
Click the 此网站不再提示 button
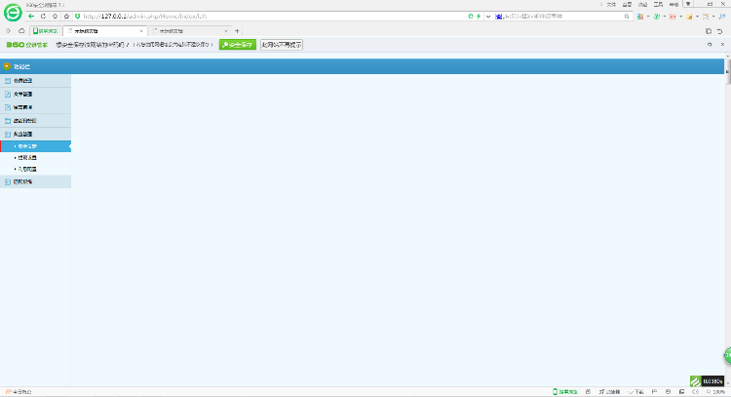[x=282, y=45]
